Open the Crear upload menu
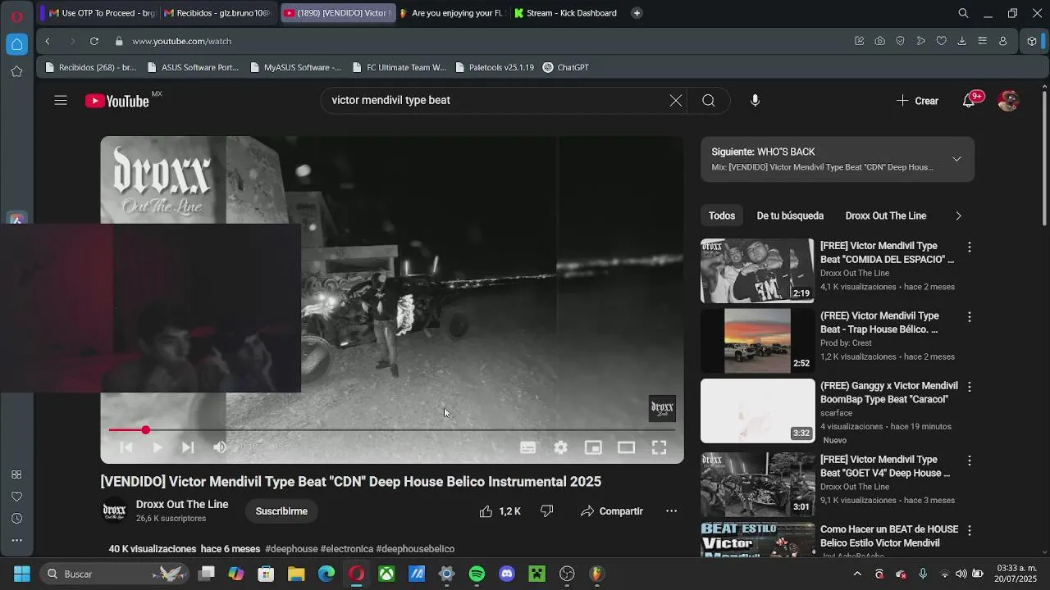The image size is (1050, 590). [917, 101]
